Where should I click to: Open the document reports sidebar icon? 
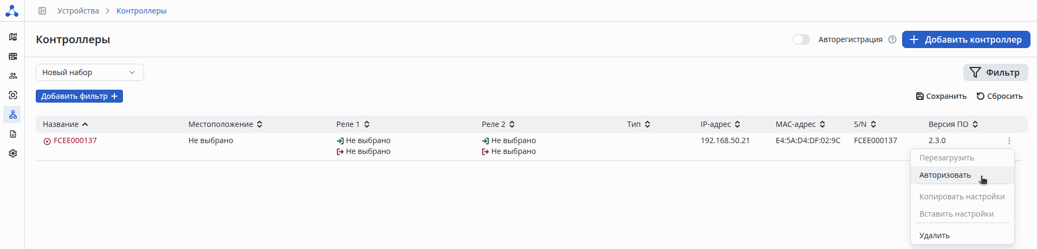tap(13, 134)
